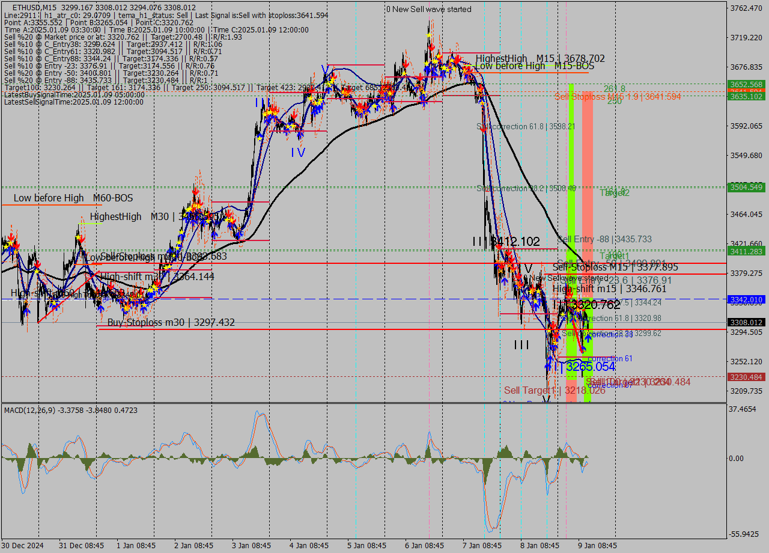This screenshot has width=769, height=553.
Task: Click the Low before High M60-BOS label
Action: coord(73,198)
